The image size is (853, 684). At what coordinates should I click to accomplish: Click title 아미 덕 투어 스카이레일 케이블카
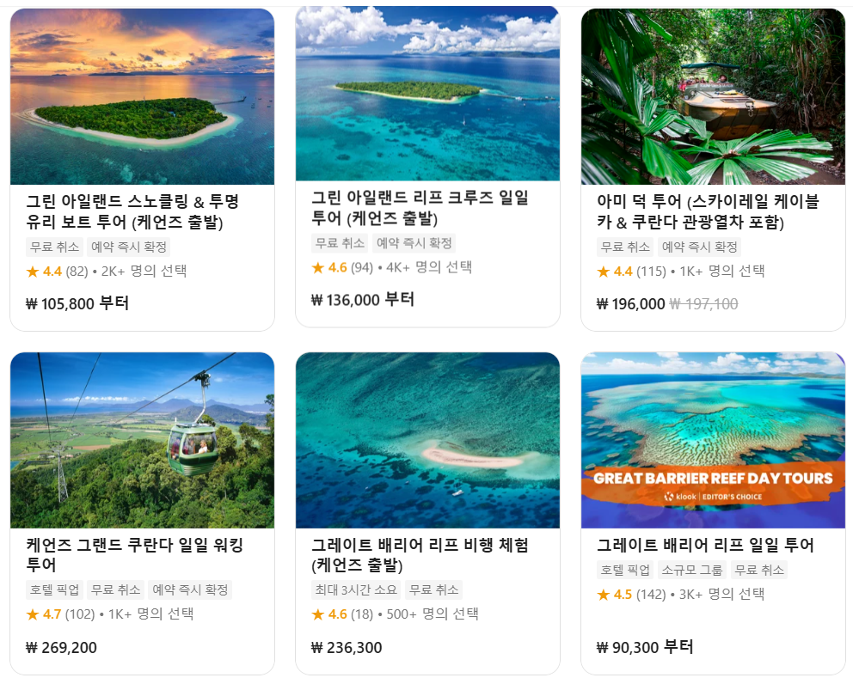tap(708, 211)
